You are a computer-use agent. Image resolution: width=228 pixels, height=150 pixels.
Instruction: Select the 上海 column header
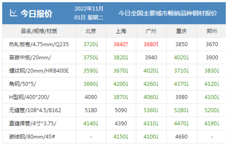tap(121, 31)
